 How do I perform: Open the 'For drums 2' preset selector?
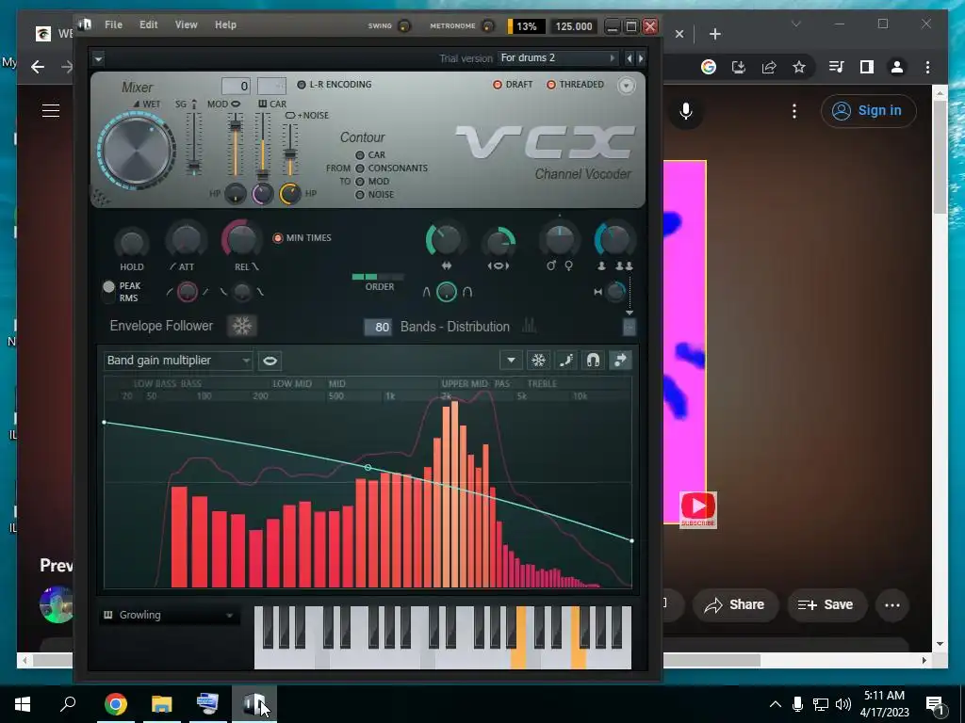(x=558, y=57)
